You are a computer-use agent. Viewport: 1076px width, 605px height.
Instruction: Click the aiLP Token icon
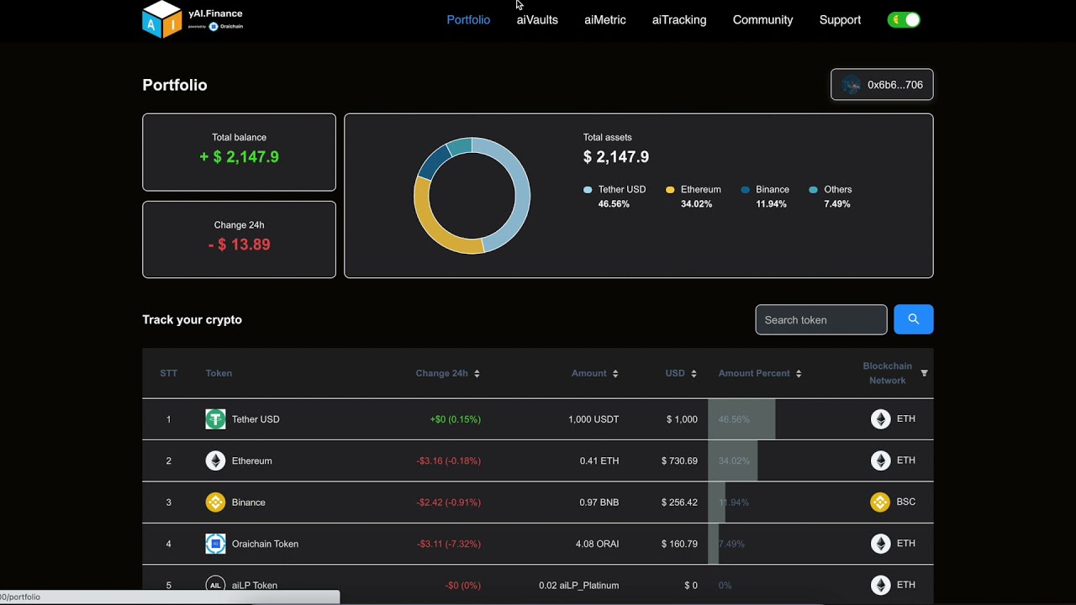(215, 585)
